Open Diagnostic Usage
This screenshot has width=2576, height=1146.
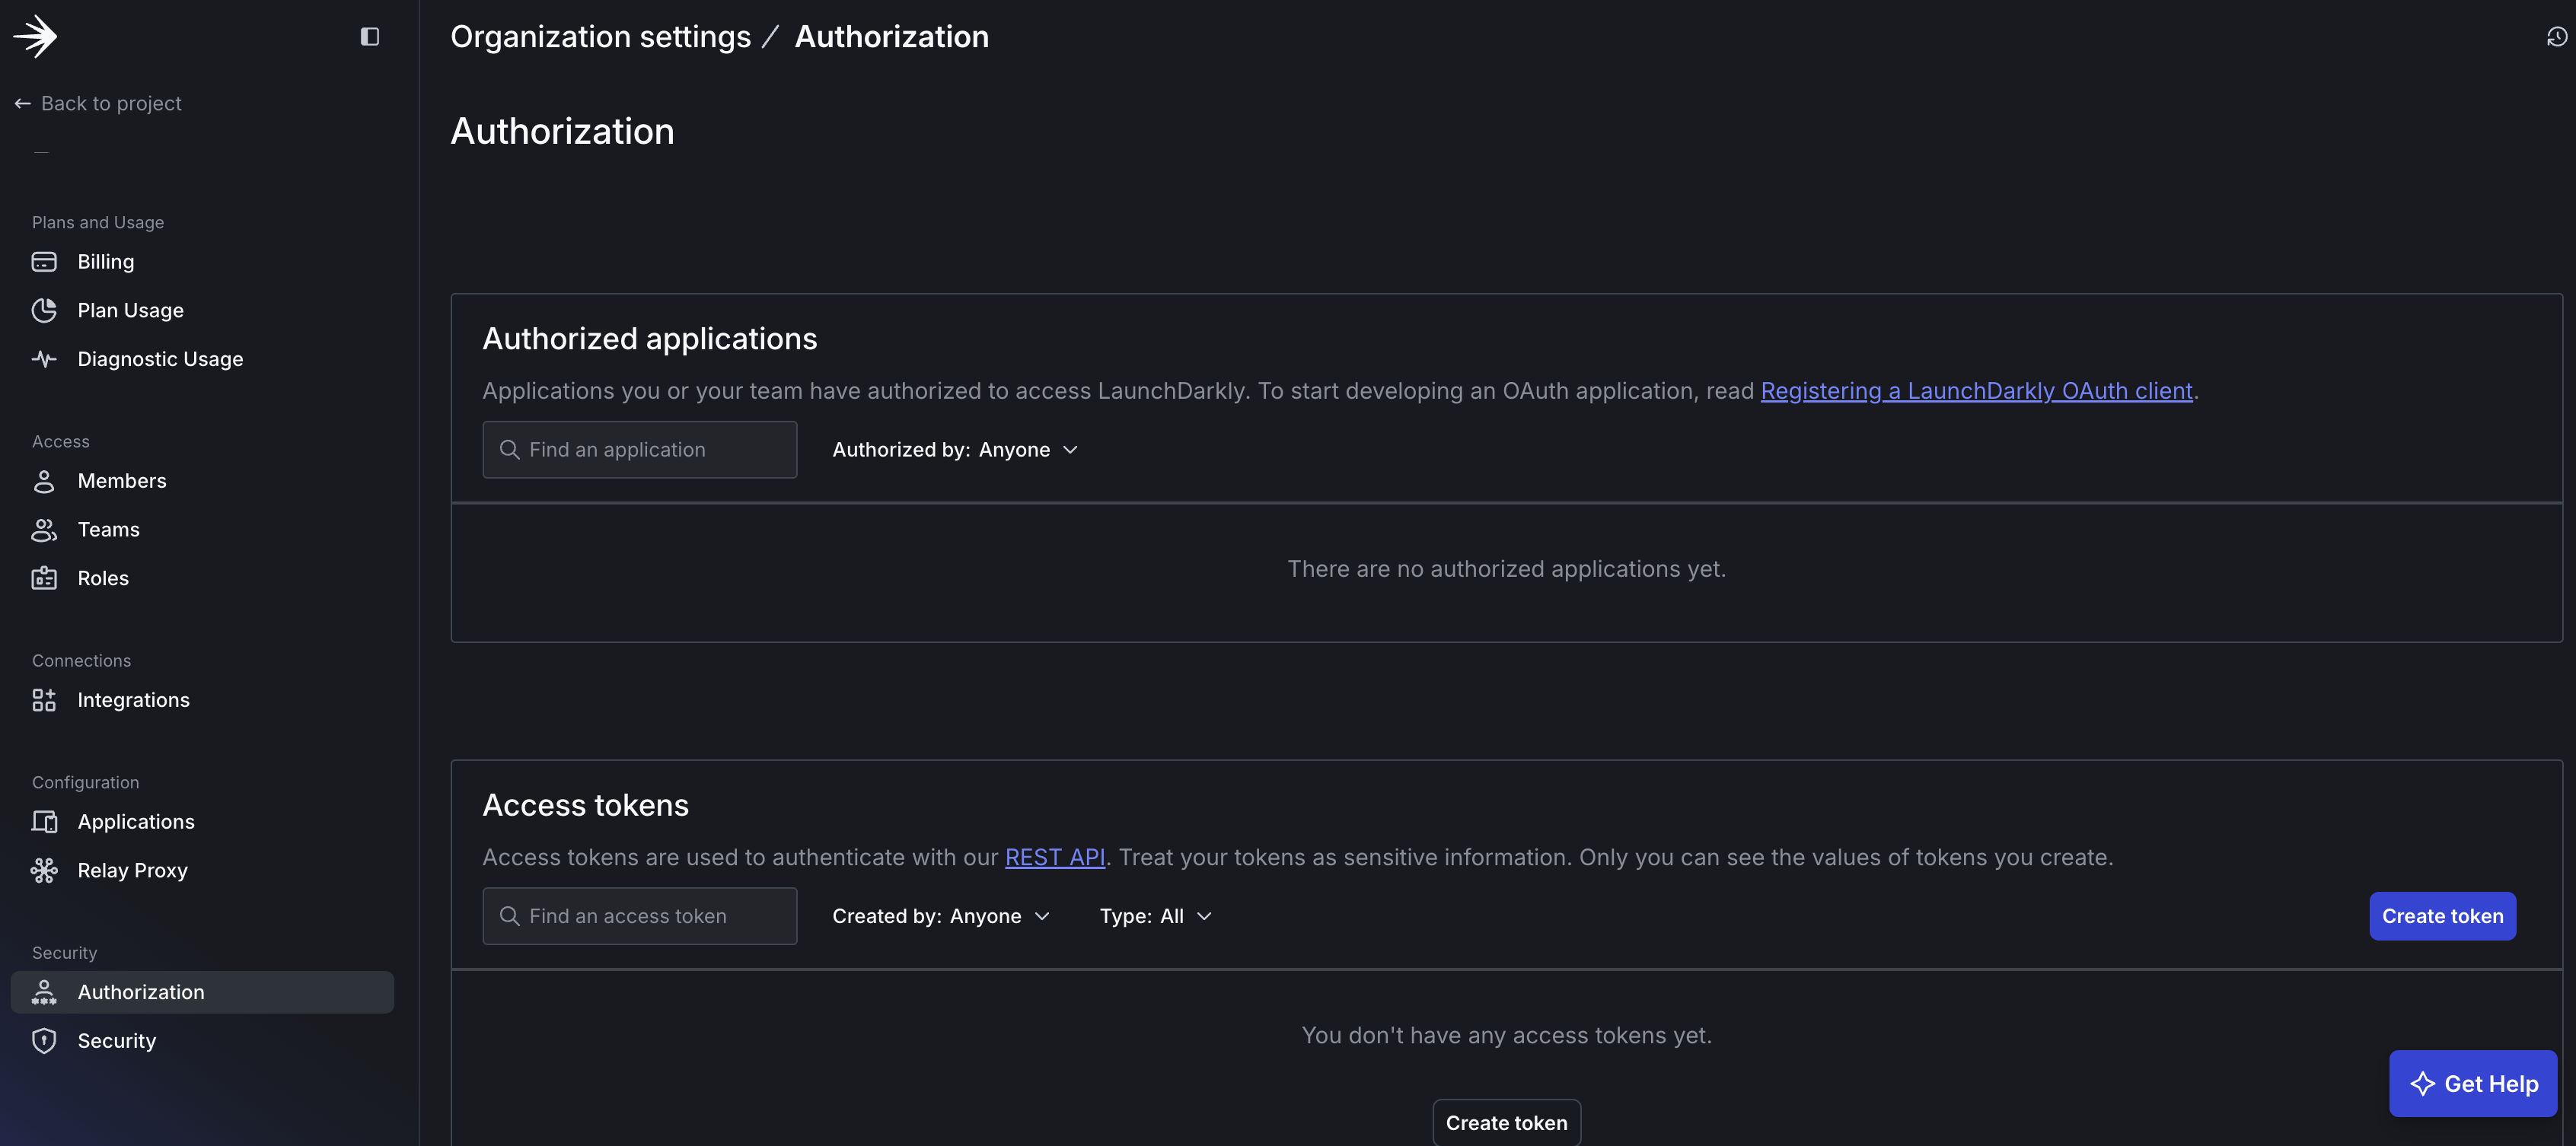point(160,358)
